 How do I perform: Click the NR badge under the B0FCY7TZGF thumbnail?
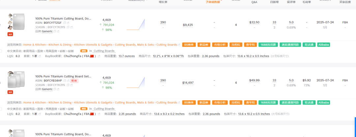point(10,34)
